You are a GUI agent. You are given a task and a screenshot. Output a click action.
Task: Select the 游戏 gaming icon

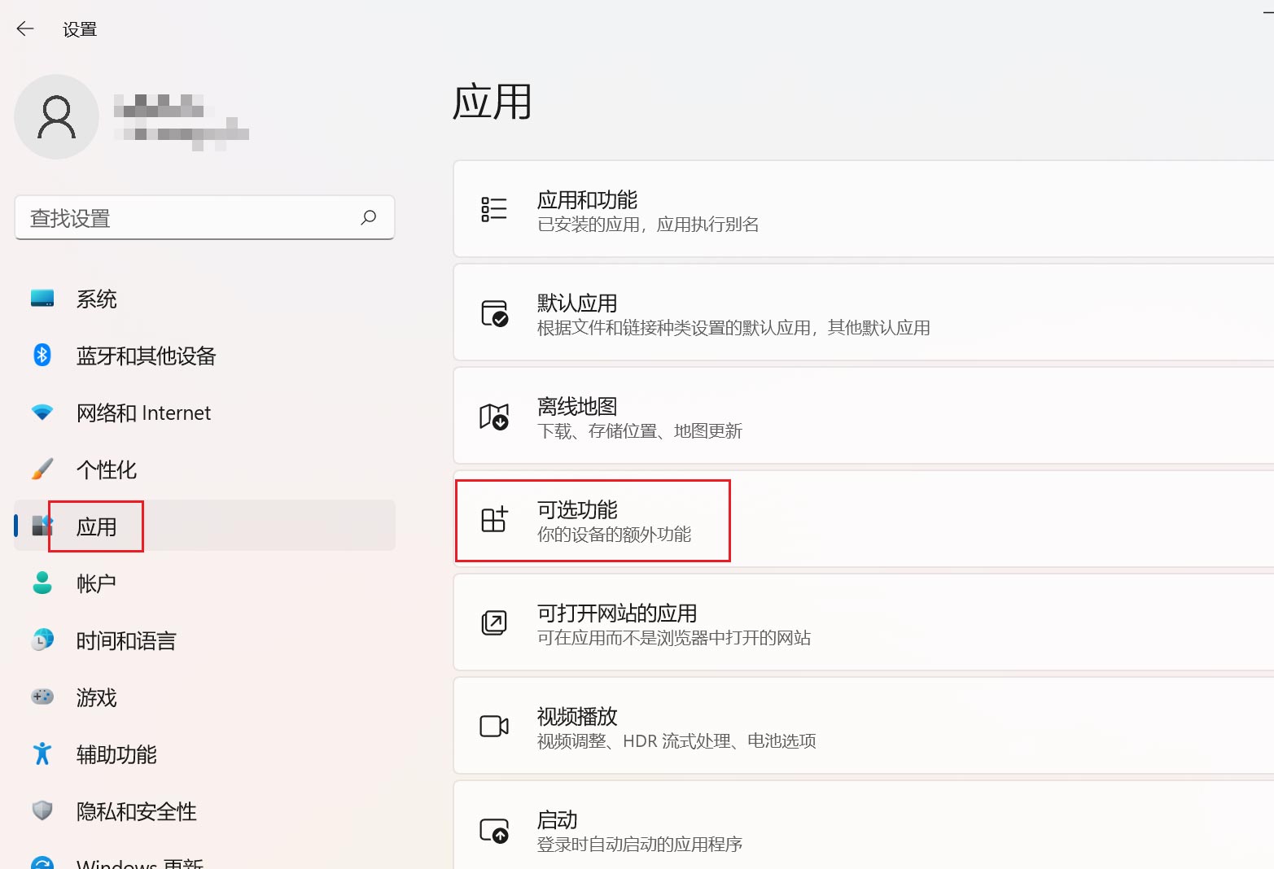[41, 697]
